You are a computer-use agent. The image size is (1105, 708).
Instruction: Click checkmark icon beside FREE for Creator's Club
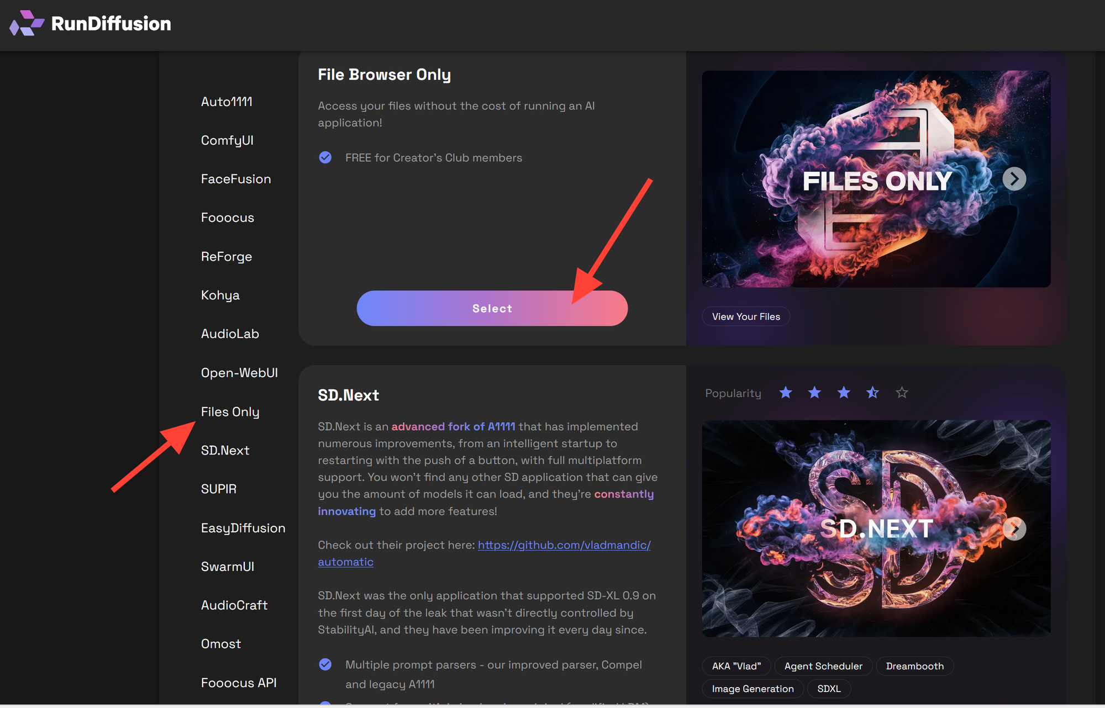[x=325, y=158]
